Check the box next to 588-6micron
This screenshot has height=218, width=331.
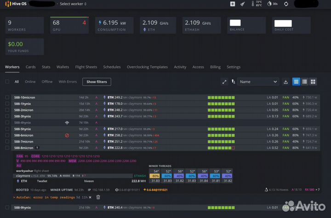[7, 135]
